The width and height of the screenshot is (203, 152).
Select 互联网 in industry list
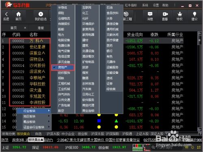87,8
